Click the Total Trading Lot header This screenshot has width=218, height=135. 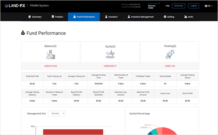[x=54, y=76]
